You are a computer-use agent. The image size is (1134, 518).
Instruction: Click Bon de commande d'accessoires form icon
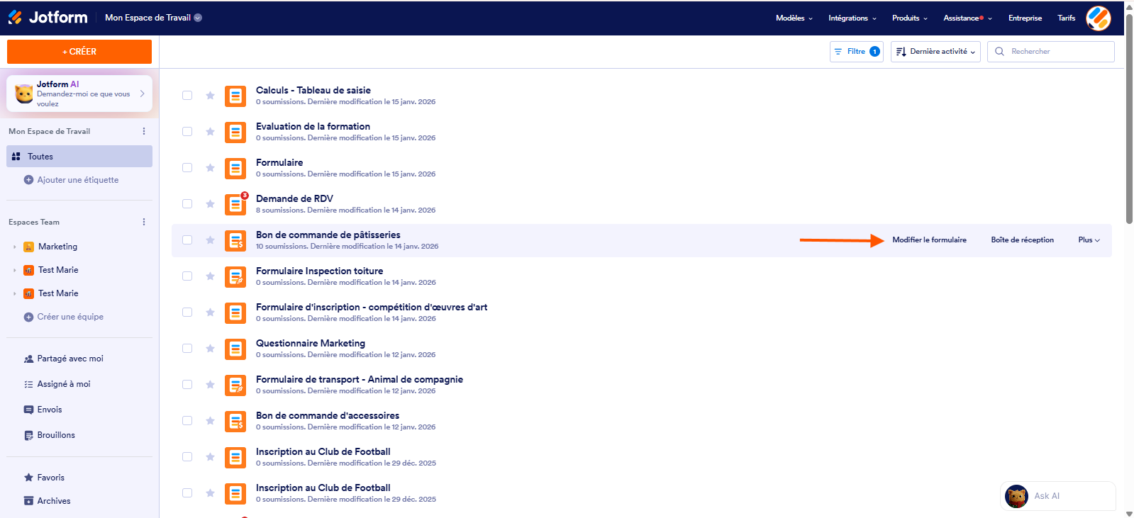pos(235,421)
